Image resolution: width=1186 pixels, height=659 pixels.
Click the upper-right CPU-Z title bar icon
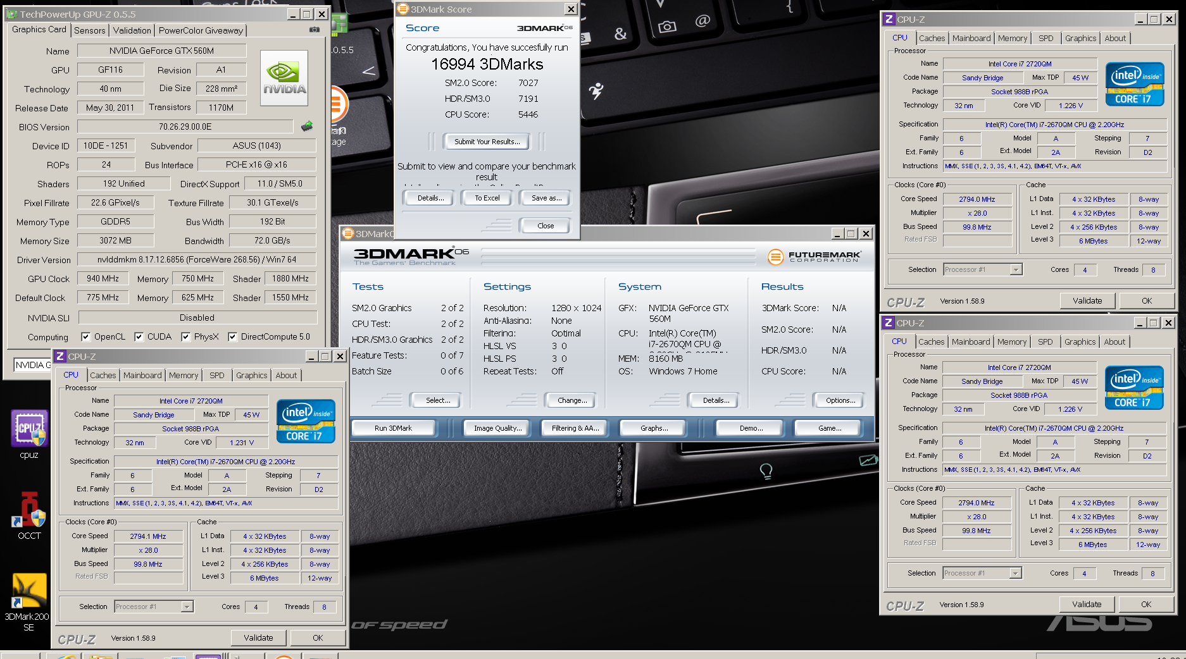[889, 19]
